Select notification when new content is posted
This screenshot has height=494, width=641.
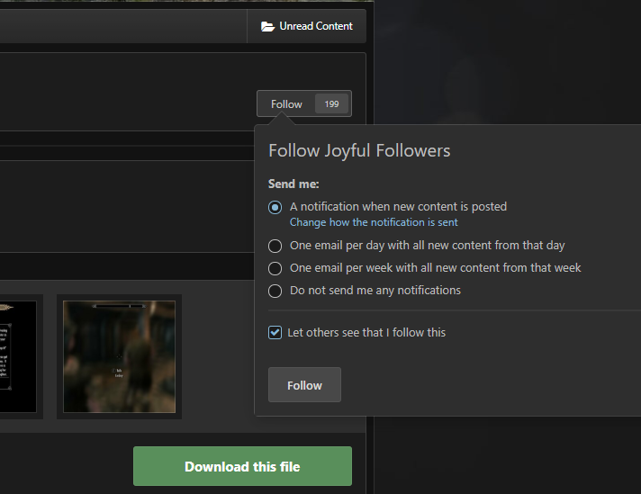tap(275, 207)
